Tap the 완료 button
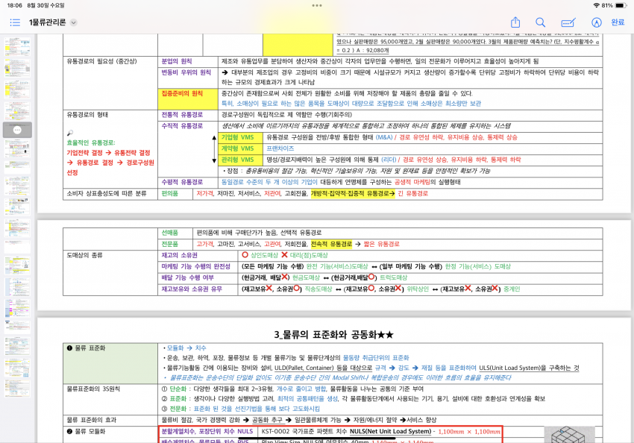634x443 pixels. [x=618, y=22]
